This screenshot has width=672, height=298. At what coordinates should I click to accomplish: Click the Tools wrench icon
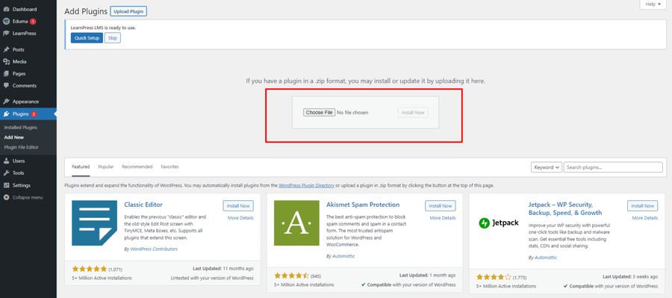tap(6, 173)
